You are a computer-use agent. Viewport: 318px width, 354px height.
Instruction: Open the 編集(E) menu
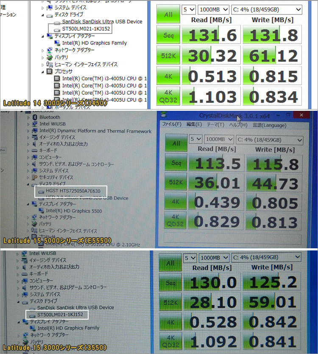coord(194,124)
